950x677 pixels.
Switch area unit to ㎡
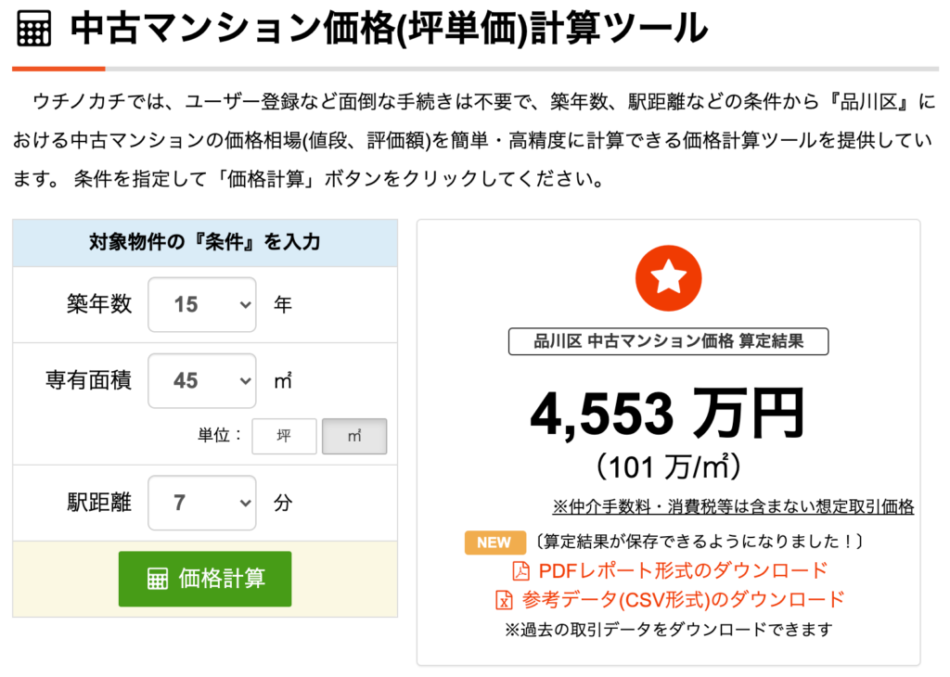pos(354,436)
